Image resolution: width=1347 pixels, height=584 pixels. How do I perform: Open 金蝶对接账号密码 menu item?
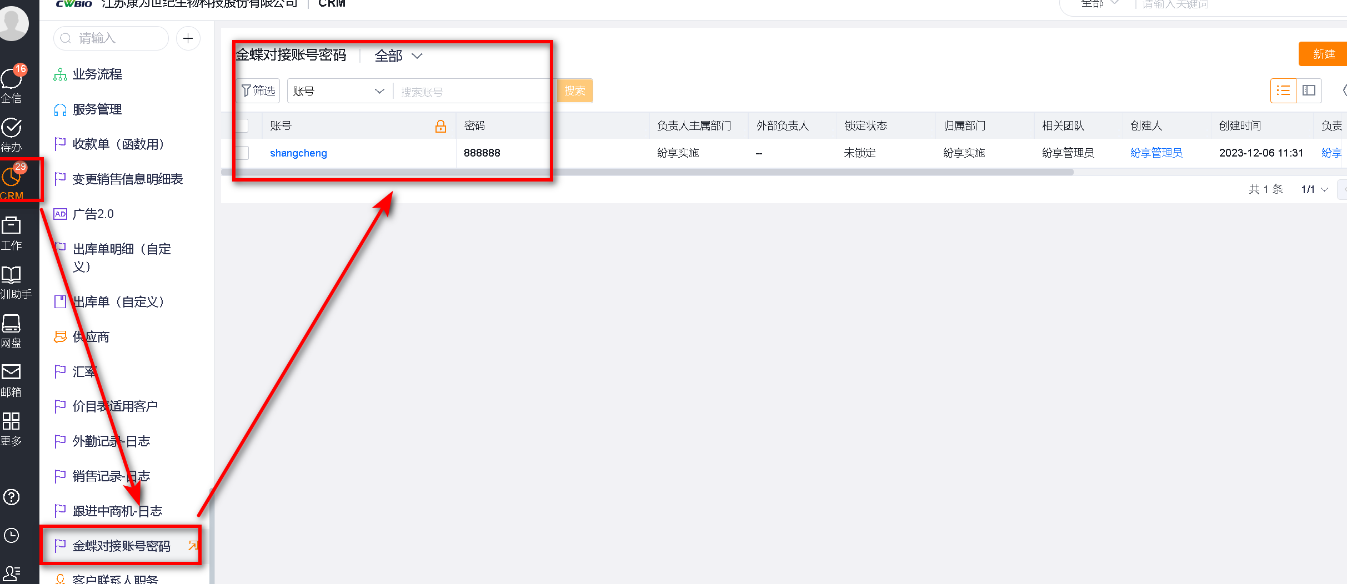[x=121, y=546]
